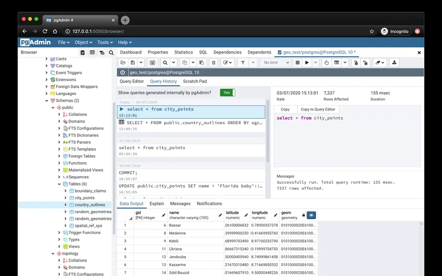
Task: Click the Explain Analyze icon
Action: pos(336,62)
